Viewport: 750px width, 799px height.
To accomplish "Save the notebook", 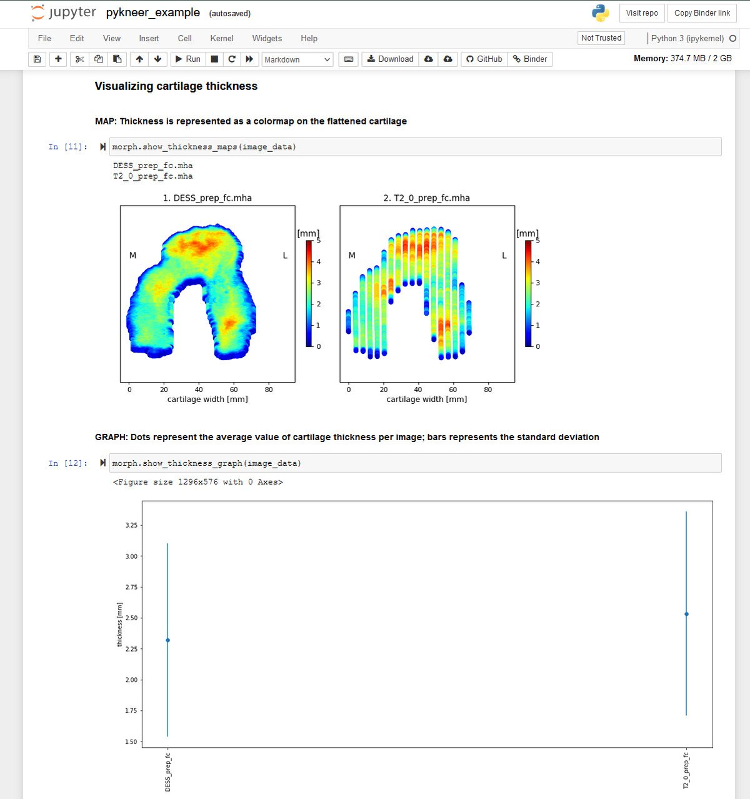I will (37, 59).
